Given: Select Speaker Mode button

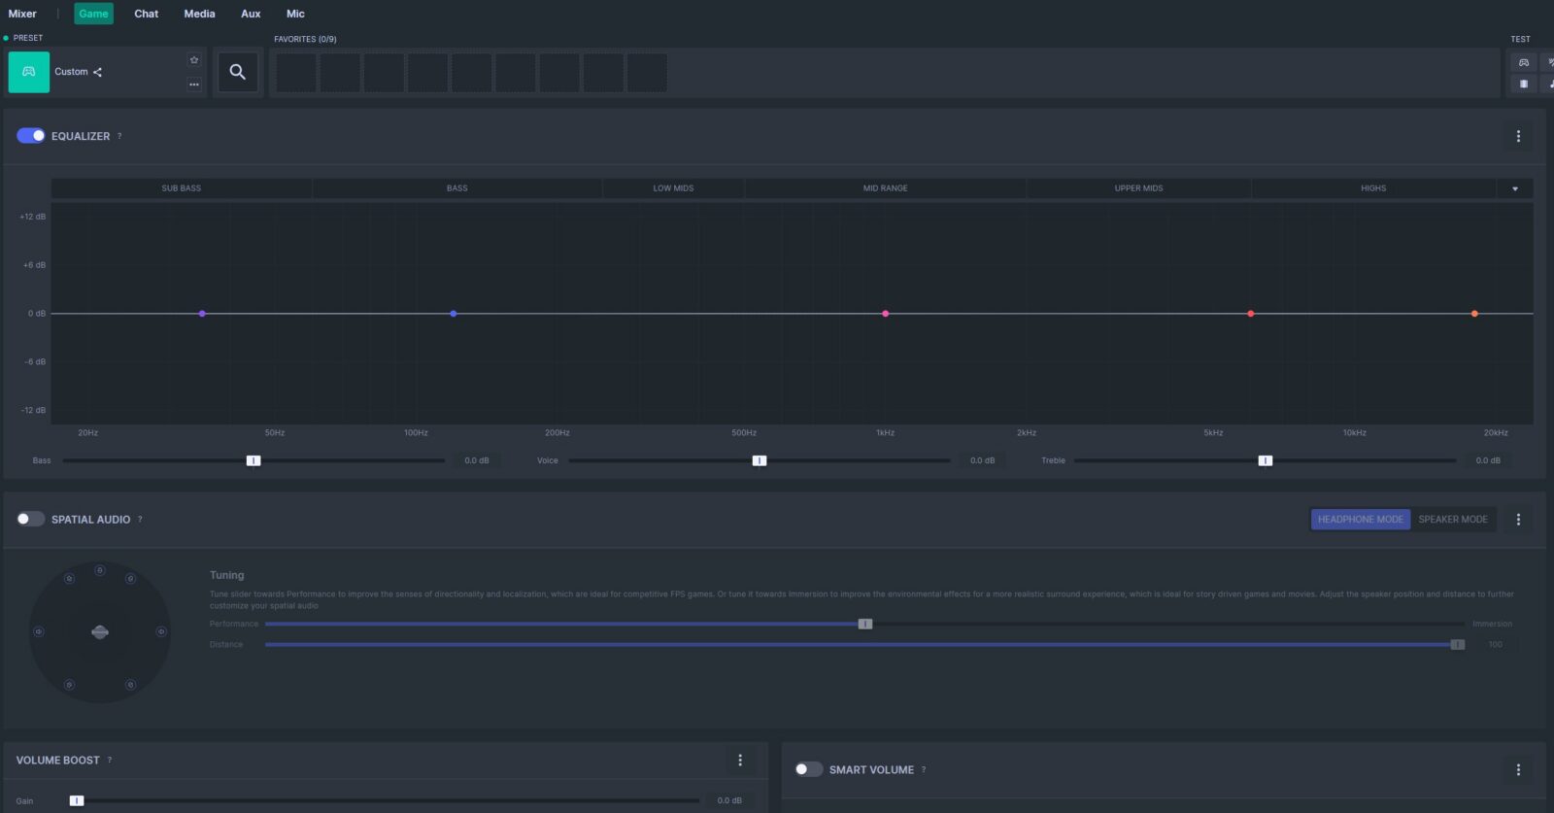Looking at the screenshot, I should coord(1452,520).
